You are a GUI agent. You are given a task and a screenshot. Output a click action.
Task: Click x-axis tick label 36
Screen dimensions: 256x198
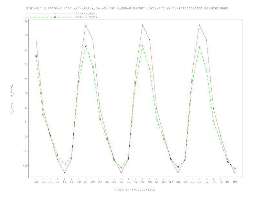pos(121,182)
